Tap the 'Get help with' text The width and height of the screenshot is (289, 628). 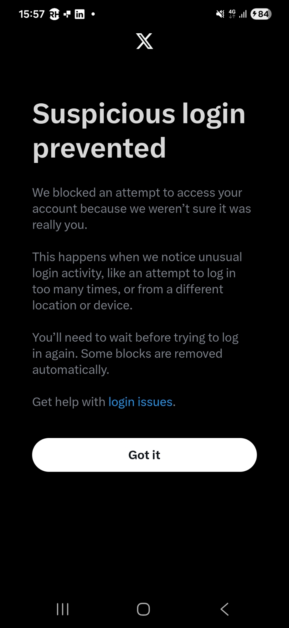[x=69, y=402]
